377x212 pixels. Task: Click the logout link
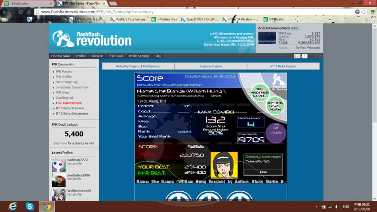click(282, 48)
